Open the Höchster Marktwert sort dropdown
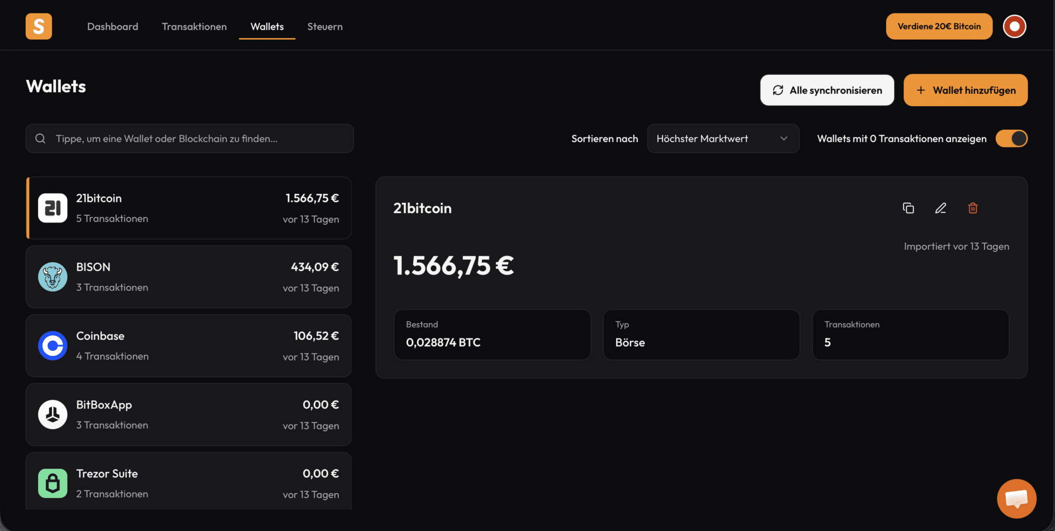 click(x=723, y=139)
